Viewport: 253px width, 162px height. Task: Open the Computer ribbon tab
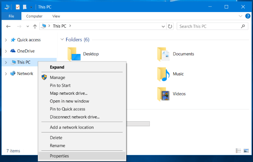coord(34,16)
